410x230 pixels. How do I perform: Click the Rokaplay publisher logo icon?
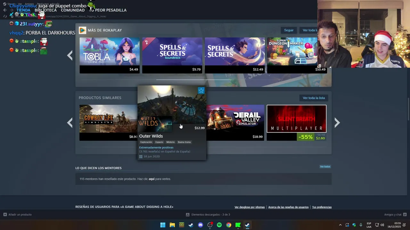(x=82, y=30)
